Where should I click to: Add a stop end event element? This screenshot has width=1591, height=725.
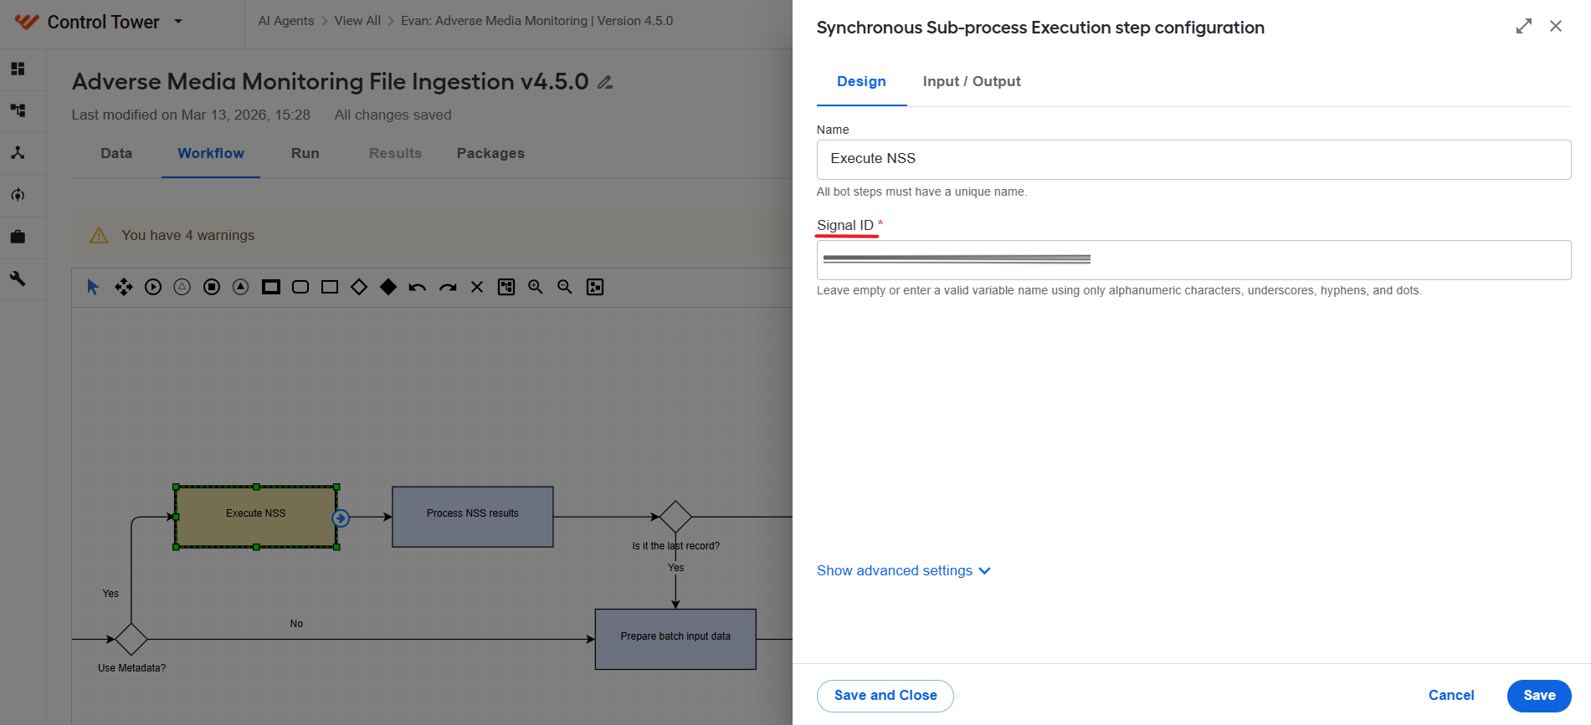[212, 287]
